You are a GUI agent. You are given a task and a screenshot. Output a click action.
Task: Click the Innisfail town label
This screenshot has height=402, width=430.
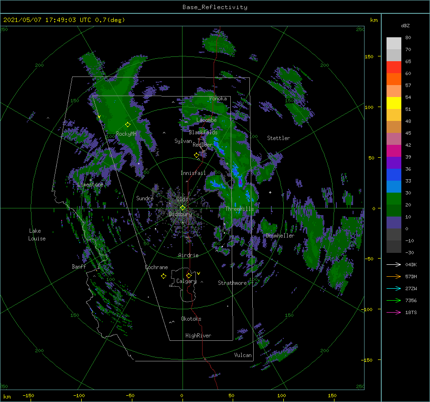193,173
